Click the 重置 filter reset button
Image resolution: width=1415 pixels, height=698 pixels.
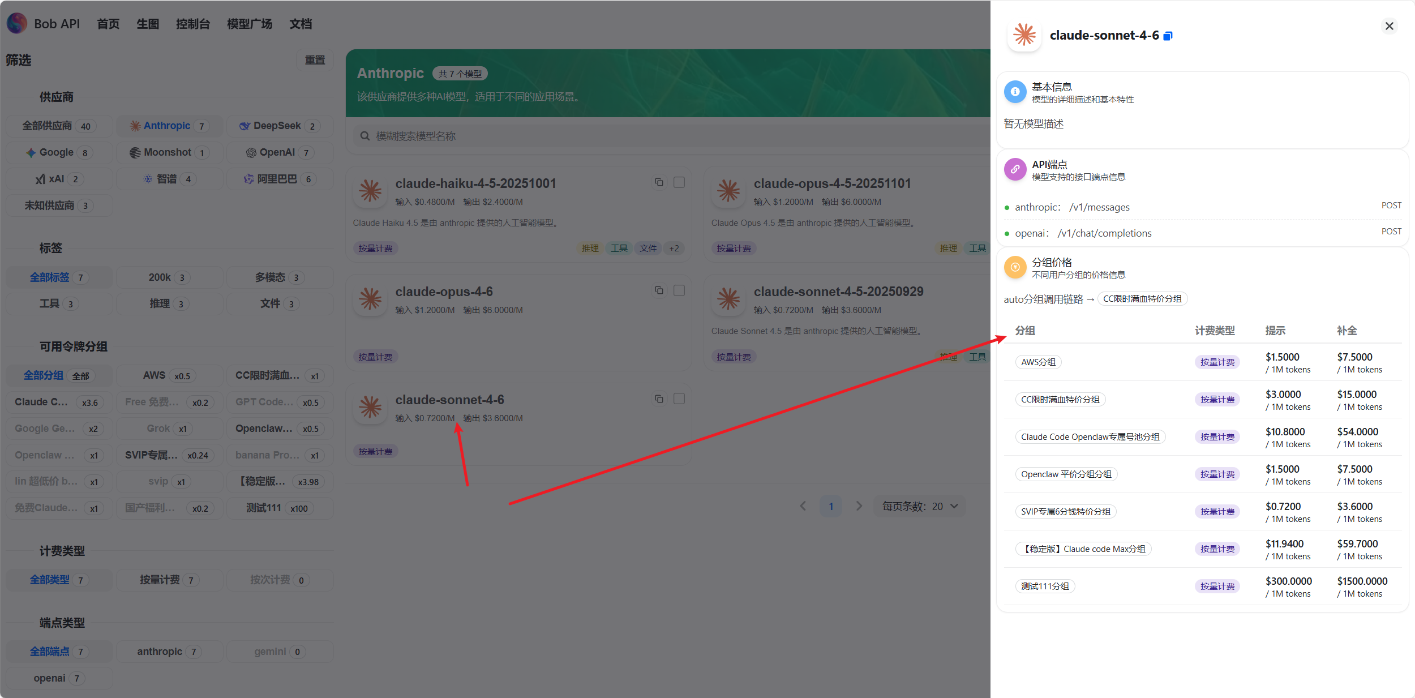coord(315,60)
